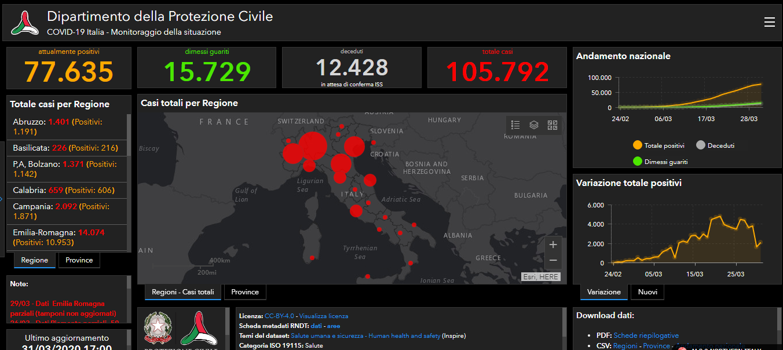
Task: Download the Schede riepilogative PDF
Action: pyautogui.click(x=646, y=336)
